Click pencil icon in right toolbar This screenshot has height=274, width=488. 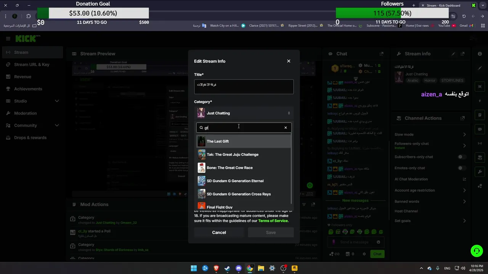tap(480, 68)
